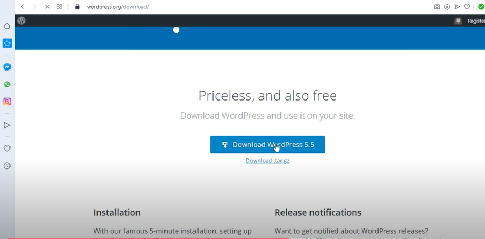This screenshot has height=239, width=485.
Task: Click the browser forward arrow
Action: [x=35, y=6]
